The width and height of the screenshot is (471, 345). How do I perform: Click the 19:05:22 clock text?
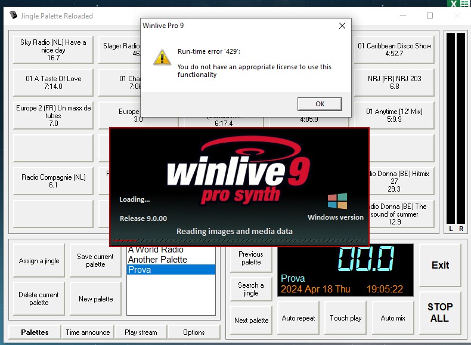click(x=385, y=289)
